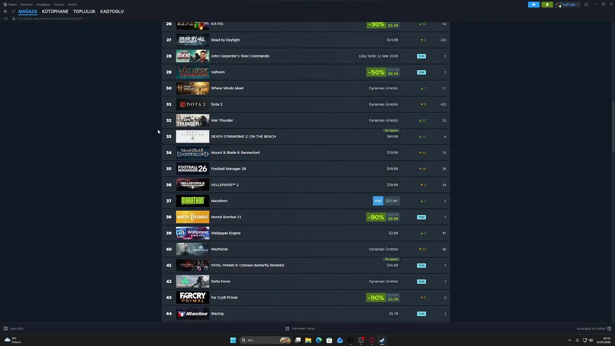The height and width of the screenshot is (346, 615).
Task: Click Football Manager 26 logo thumbnail
Action: point(192,169)
